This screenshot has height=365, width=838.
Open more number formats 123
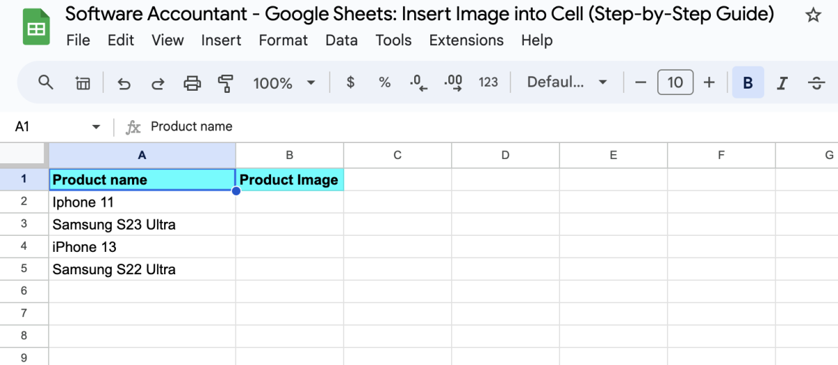coord(488,82)
